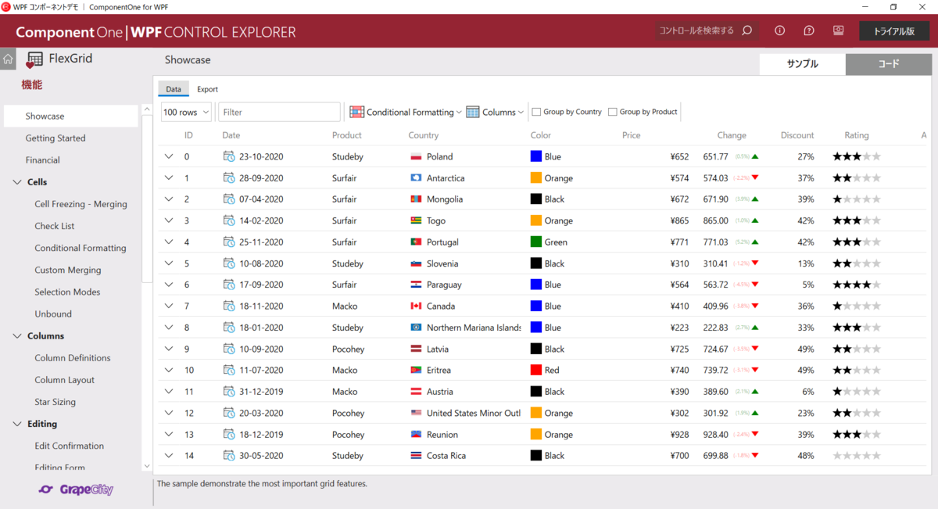Open the help question mark icon

(809, 30)
